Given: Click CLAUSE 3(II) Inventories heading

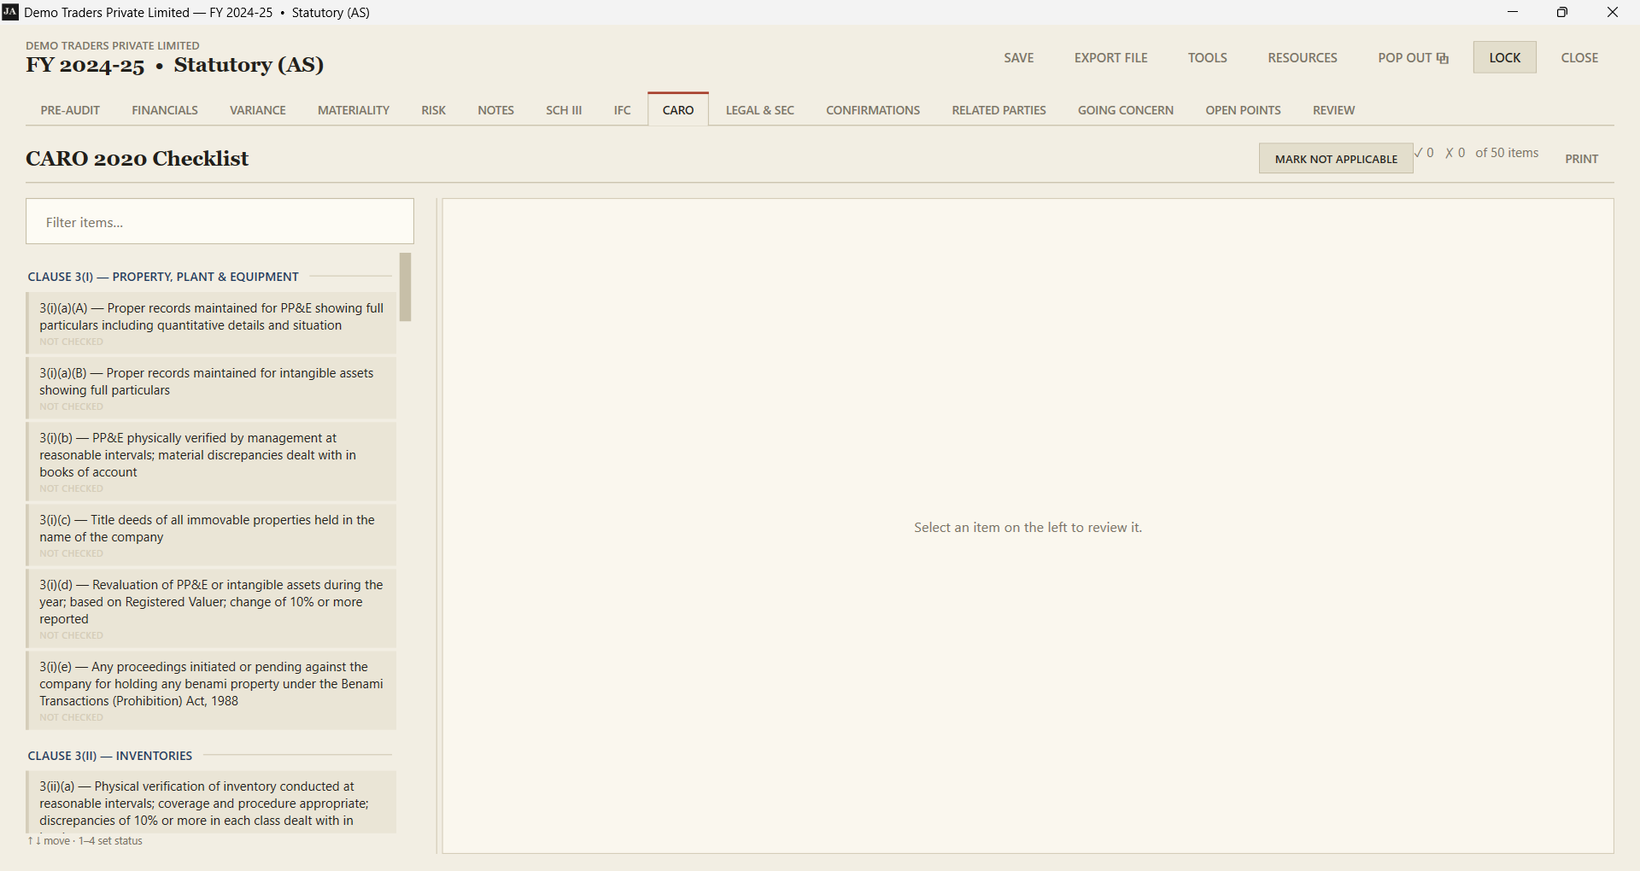Looking at the screenshot, I should click(x=110, y=756).
